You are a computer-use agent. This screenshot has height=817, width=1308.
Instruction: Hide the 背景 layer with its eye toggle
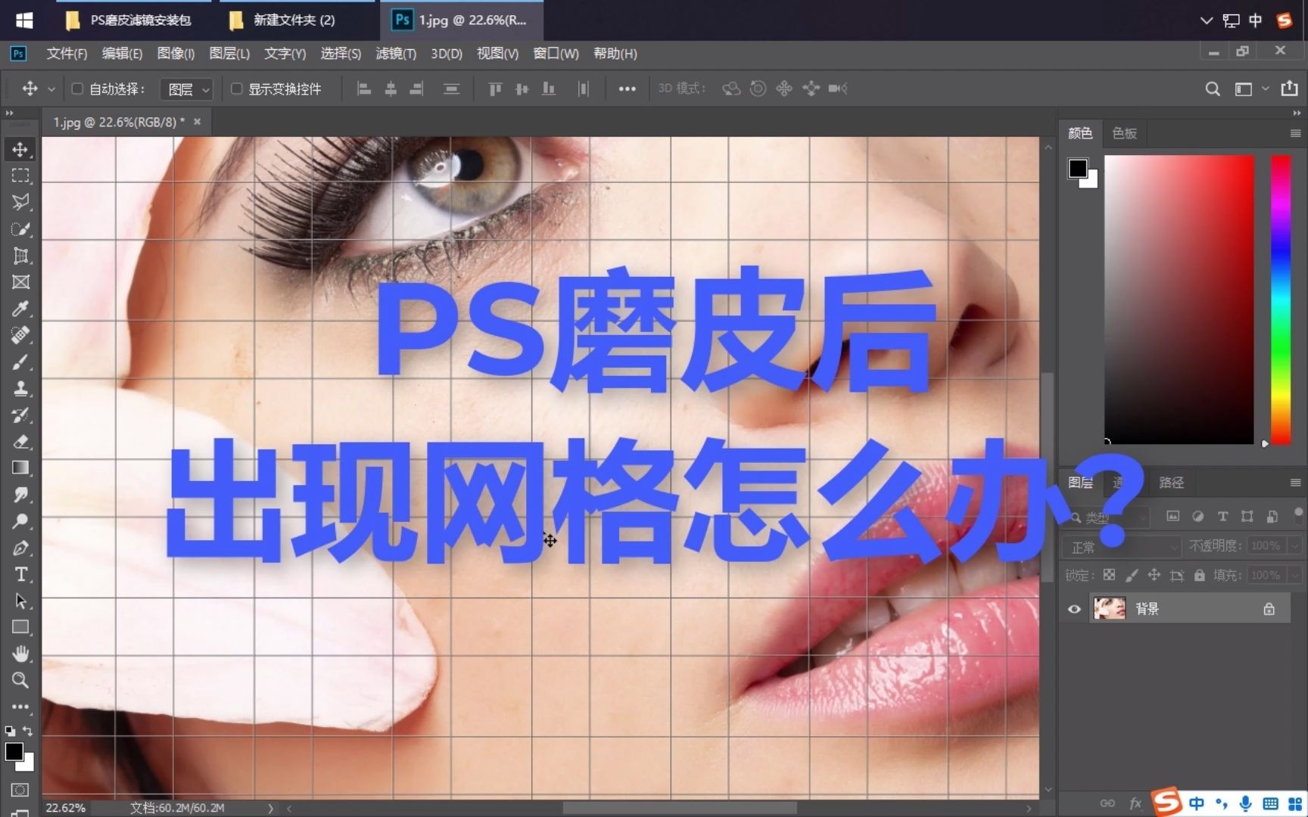click(x=1073, y=608)
